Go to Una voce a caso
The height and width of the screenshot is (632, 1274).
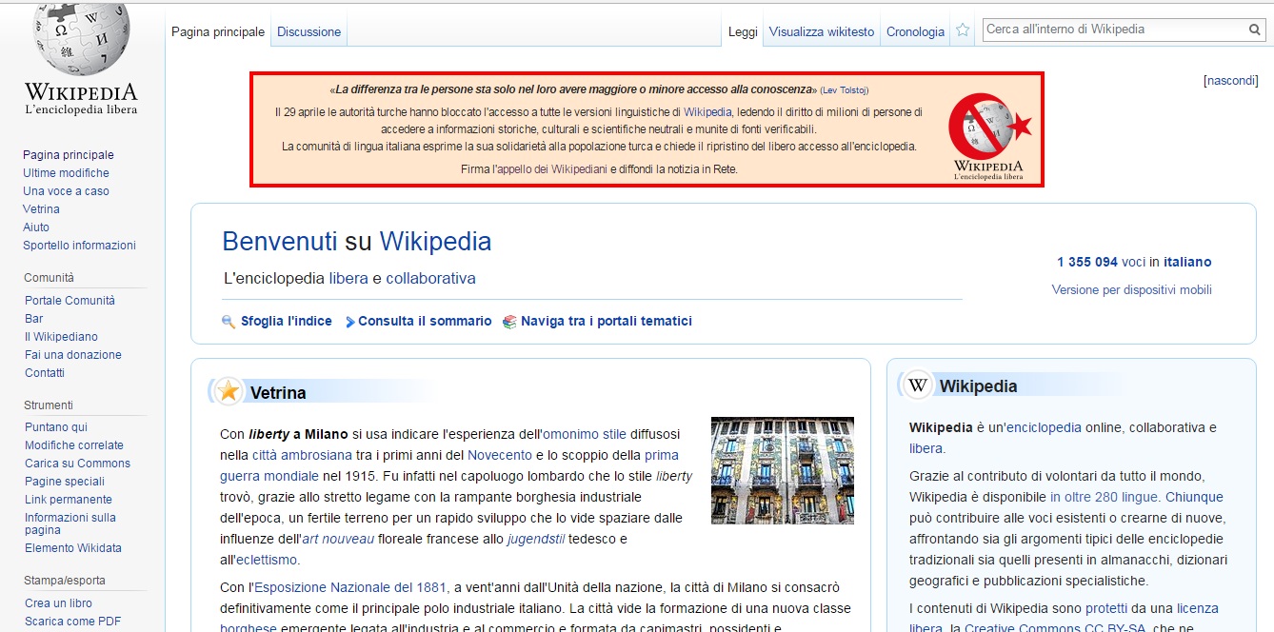click(66, 191)
